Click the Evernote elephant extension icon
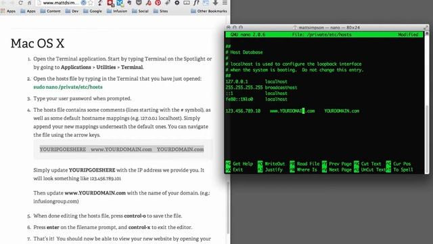Screen dimensions: 433x244 (x=129, y=3)
